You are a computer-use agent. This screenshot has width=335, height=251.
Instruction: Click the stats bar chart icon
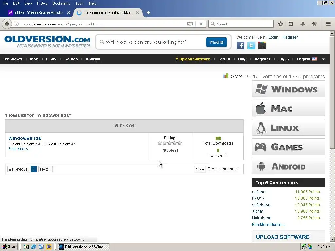tap(226, 76)
